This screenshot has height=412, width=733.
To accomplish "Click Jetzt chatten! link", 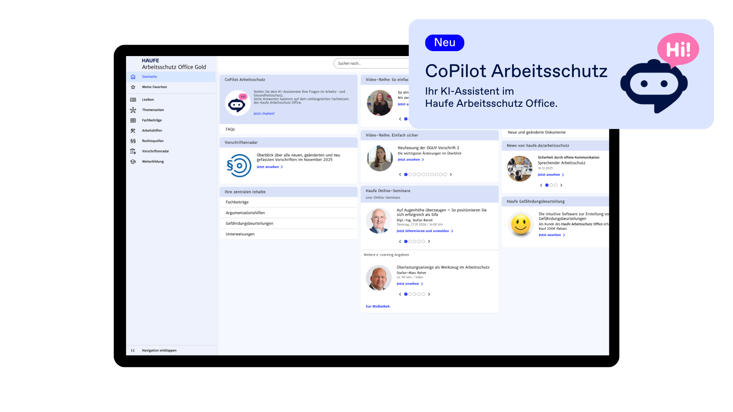I will click(264, 113).
